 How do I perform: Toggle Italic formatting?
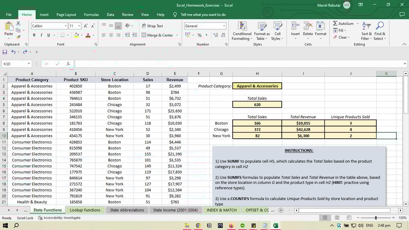point(41,35)
